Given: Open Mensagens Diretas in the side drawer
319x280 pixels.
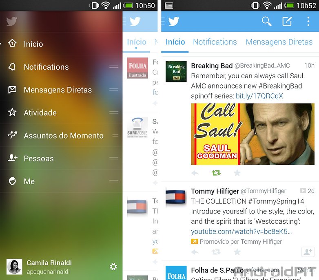Looking at the screenshot, I should pos(61,90).
